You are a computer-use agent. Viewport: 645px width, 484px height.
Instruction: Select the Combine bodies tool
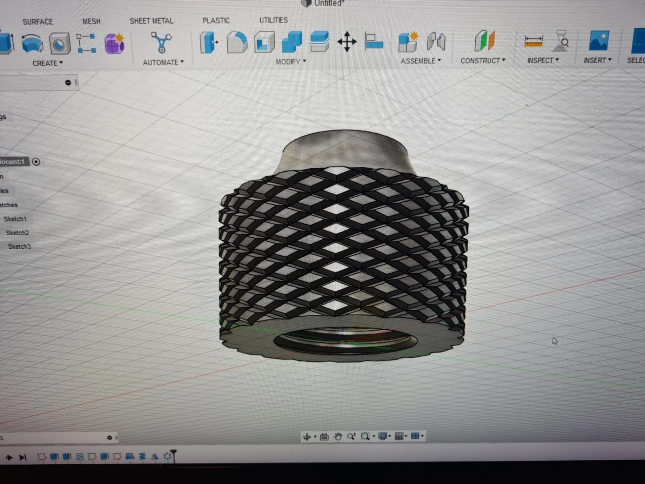[292, 42]
